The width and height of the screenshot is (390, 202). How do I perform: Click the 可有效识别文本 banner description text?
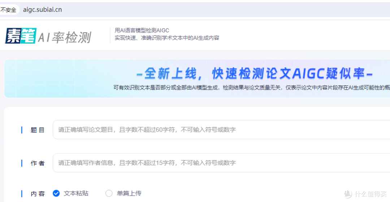pyautogui.click(x=251, y=87)
